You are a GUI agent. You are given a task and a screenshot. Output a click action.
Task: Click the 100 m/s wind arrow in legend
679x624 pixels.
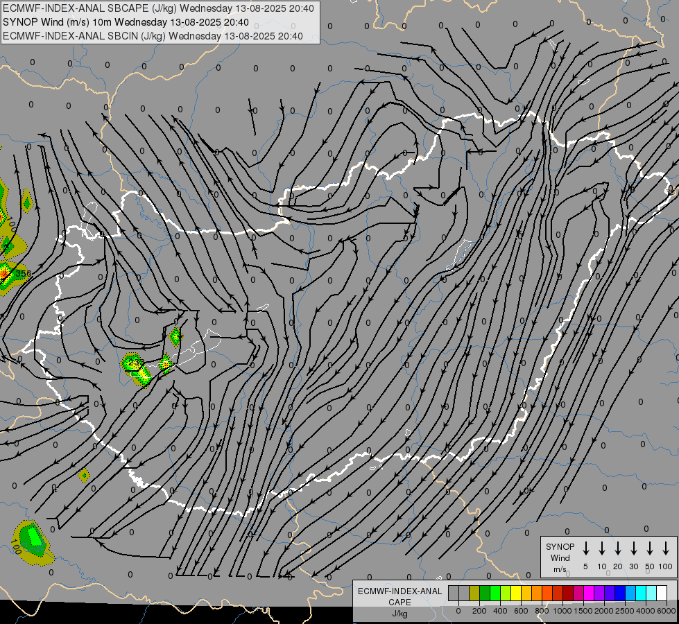coord(666,548)
